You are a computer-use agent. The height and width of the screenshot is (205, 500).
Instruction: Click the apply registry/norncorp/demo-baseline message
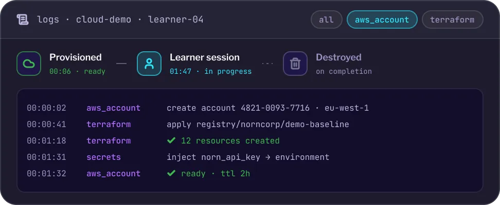[258, 124]
